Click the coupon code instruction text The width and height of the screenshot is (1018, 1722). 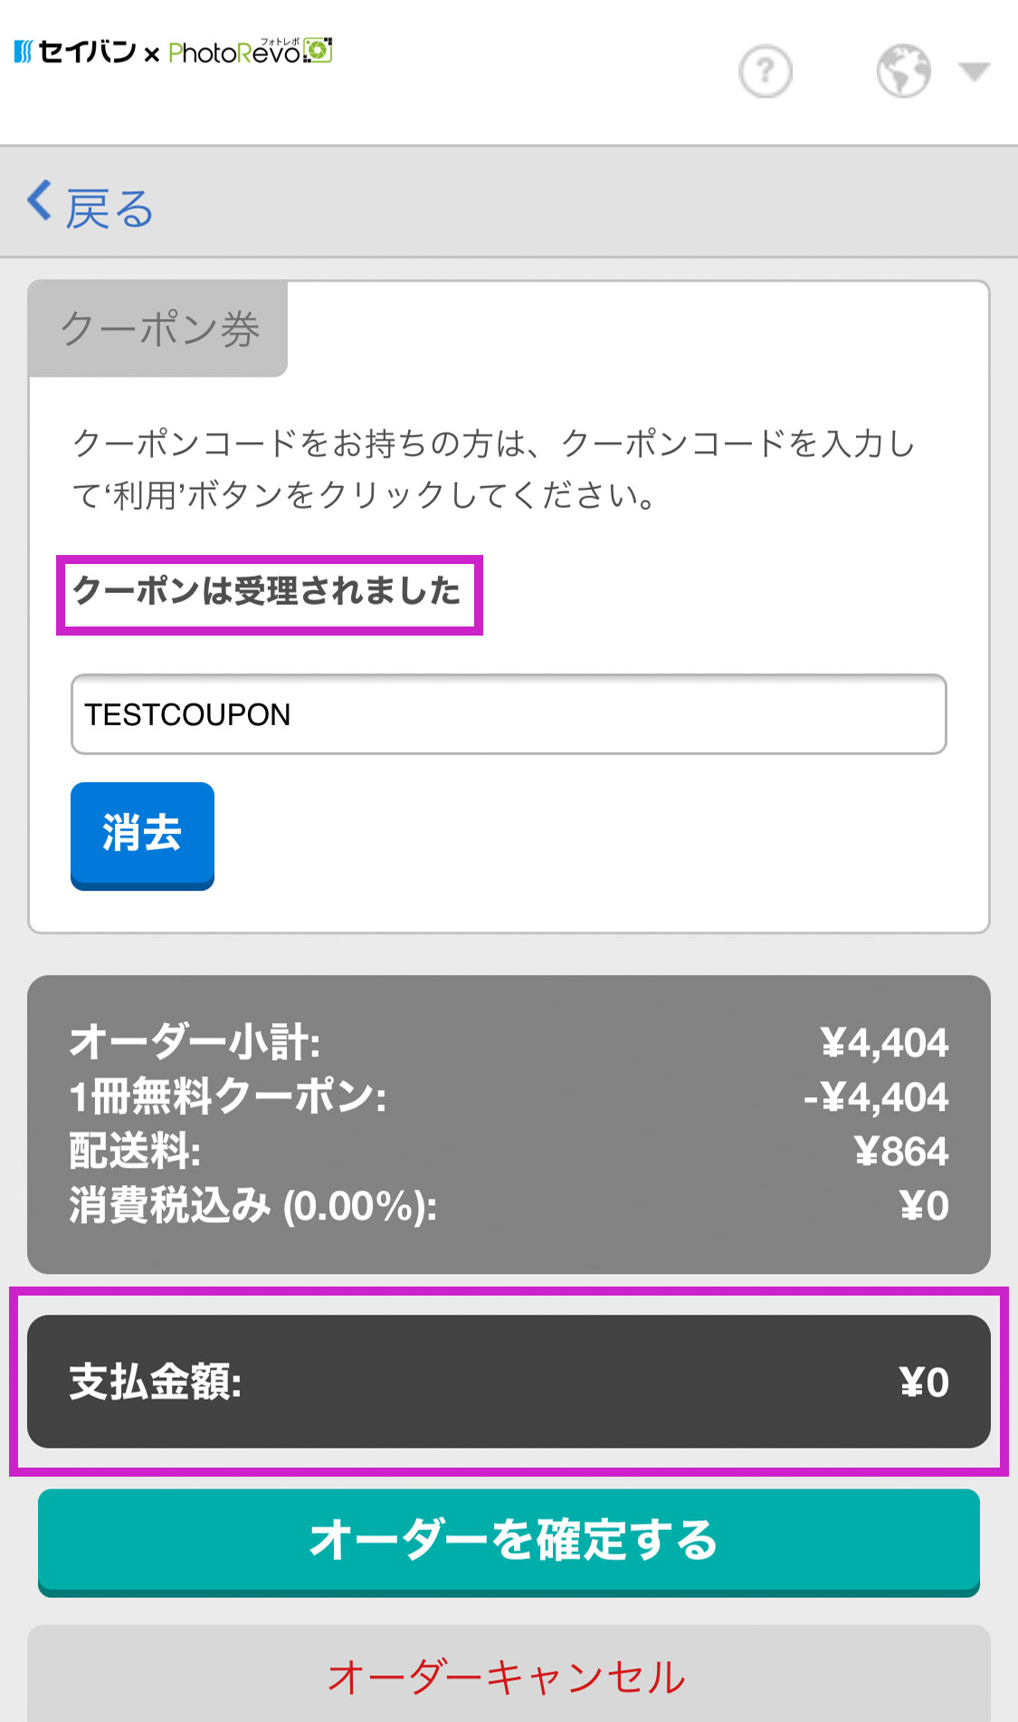pos(494,469)
